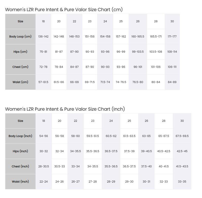Select the 103.5-108 hips cell

point(156,52)
